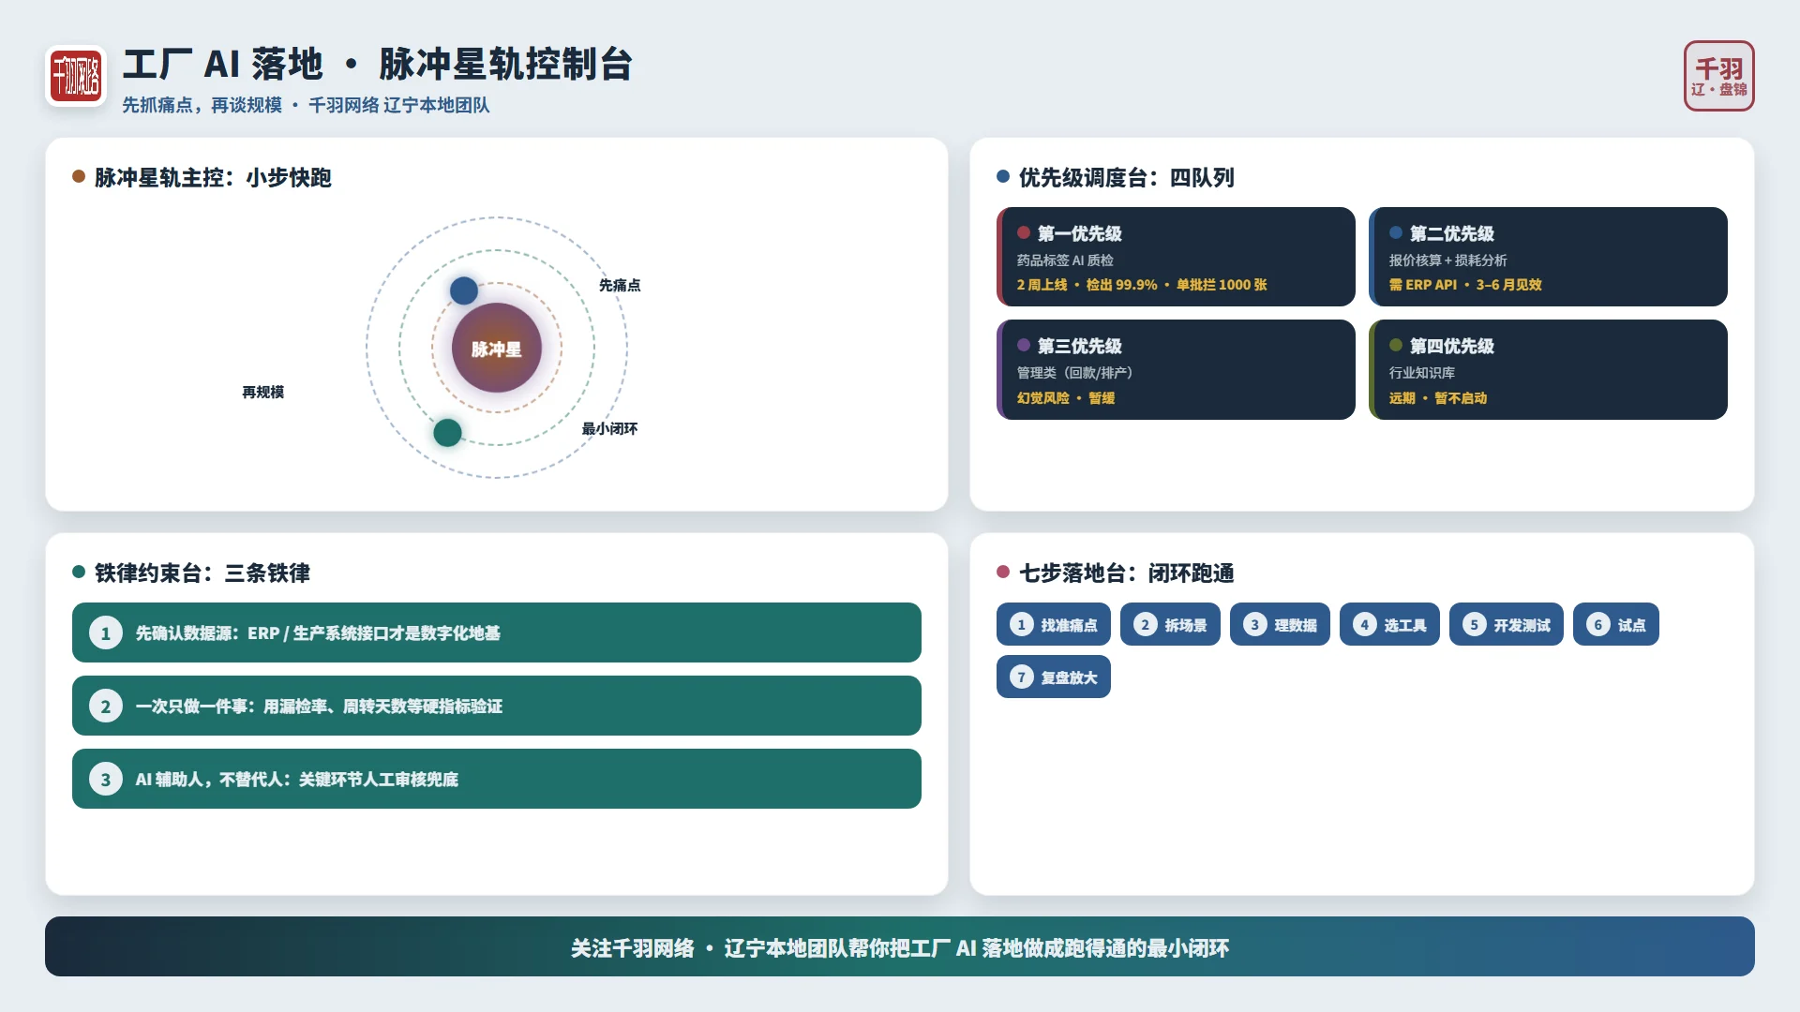Select rule AI 辅助人，不替代人 bar
1800x1012 pixels.
coord(497,779)
